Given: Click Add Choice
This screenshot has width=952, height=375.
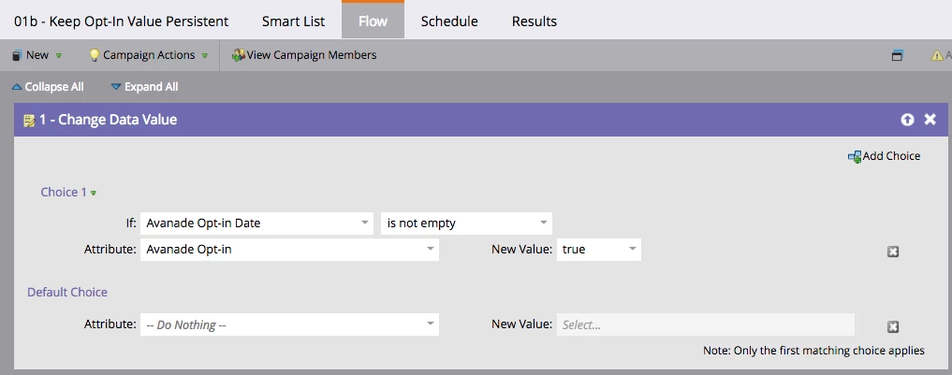Looking at the screenshot, I should click(x=884, y=156).
